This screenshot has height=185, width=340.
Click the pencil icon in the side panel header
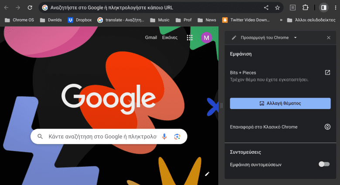[234, 38]
